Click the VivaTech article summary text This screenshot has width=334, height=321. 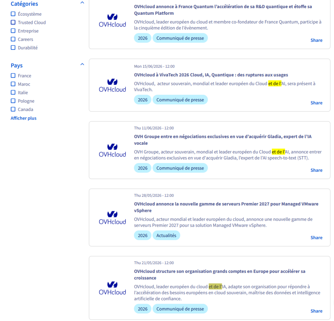coord(224,87)
